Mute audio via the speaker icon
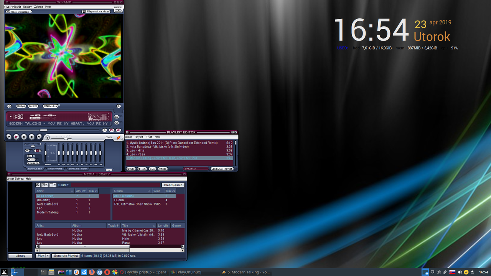This screenshot has width=491, height=276. (48, 138)
